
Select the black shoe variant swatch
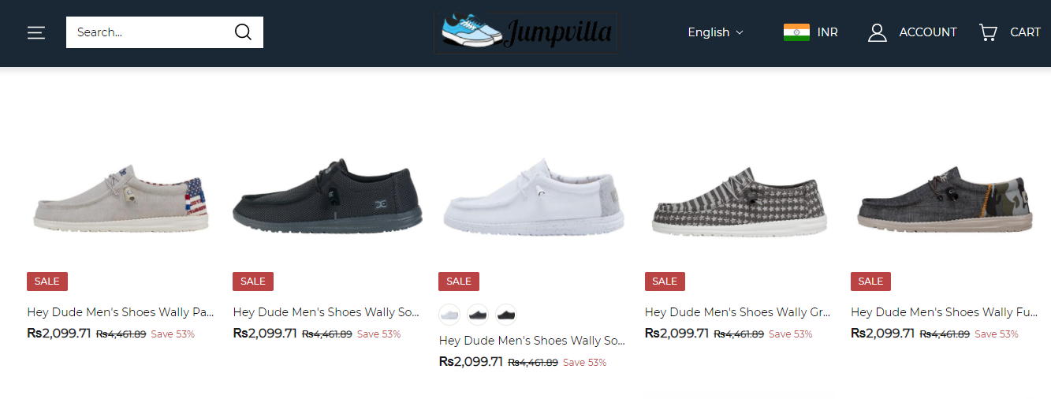506,315
